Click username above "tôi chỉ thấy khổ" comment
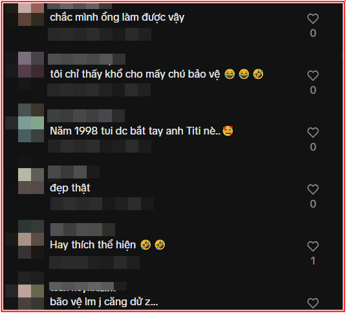346x313 pixels. (x=87, y=59)
